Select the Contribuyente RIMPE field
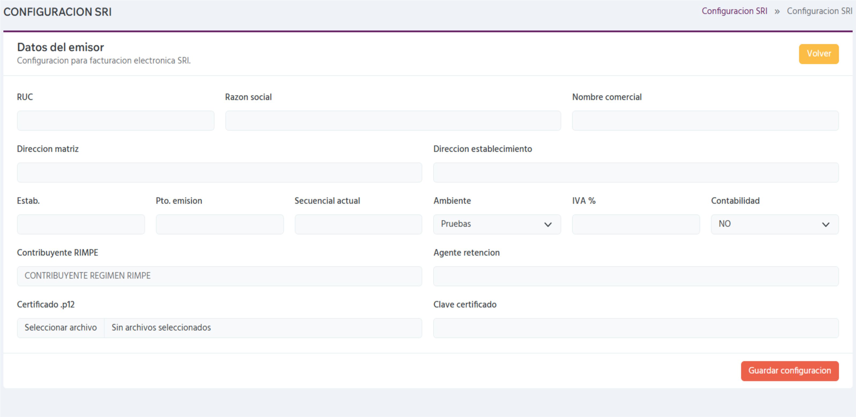856x417 pixels. (219, 276)
